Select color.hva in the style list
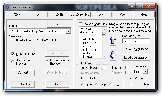The width and height of the screenshot is (163, 97). click(x=86, y=57)
